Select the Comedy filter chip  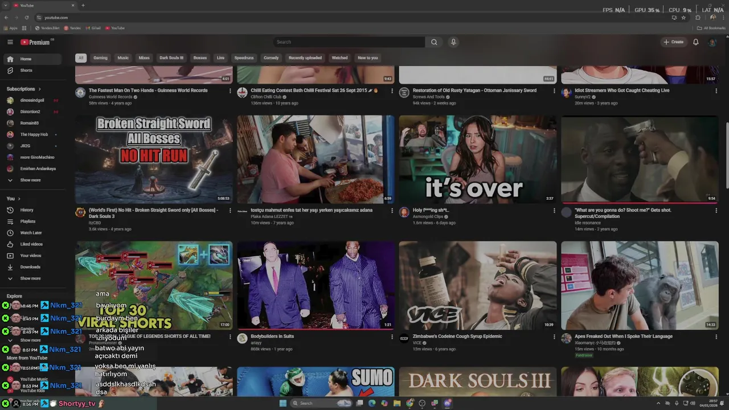click(x=271, y=58)
